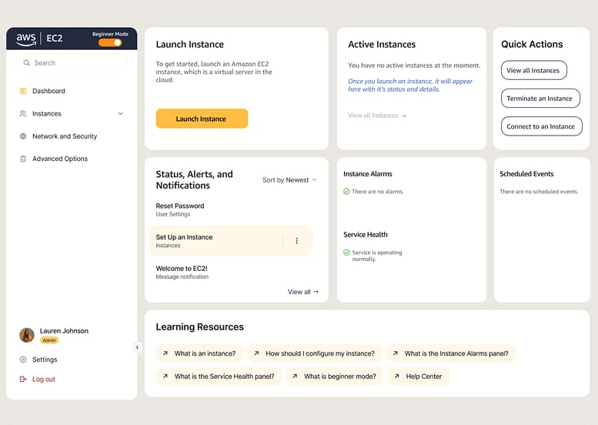Click the Instances people icon
The height and width of the screenshot is (425, 598).
[23, 114]
